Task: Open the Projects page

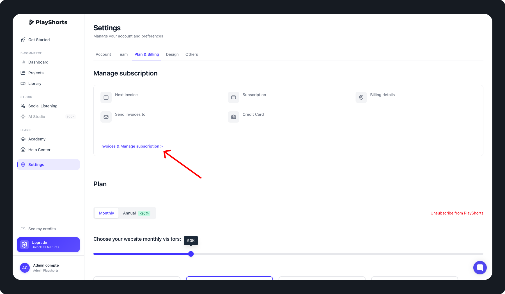Action: coord(48,73)
